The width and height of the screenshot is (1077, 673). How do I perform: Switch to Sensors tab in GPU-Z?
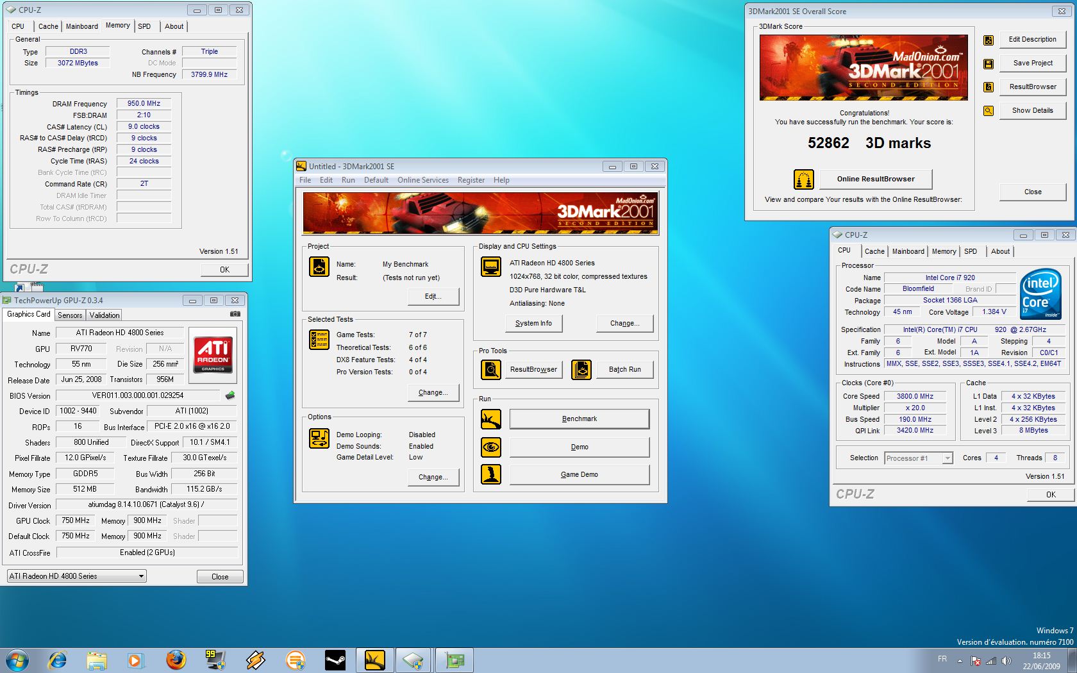pos(70,315)
